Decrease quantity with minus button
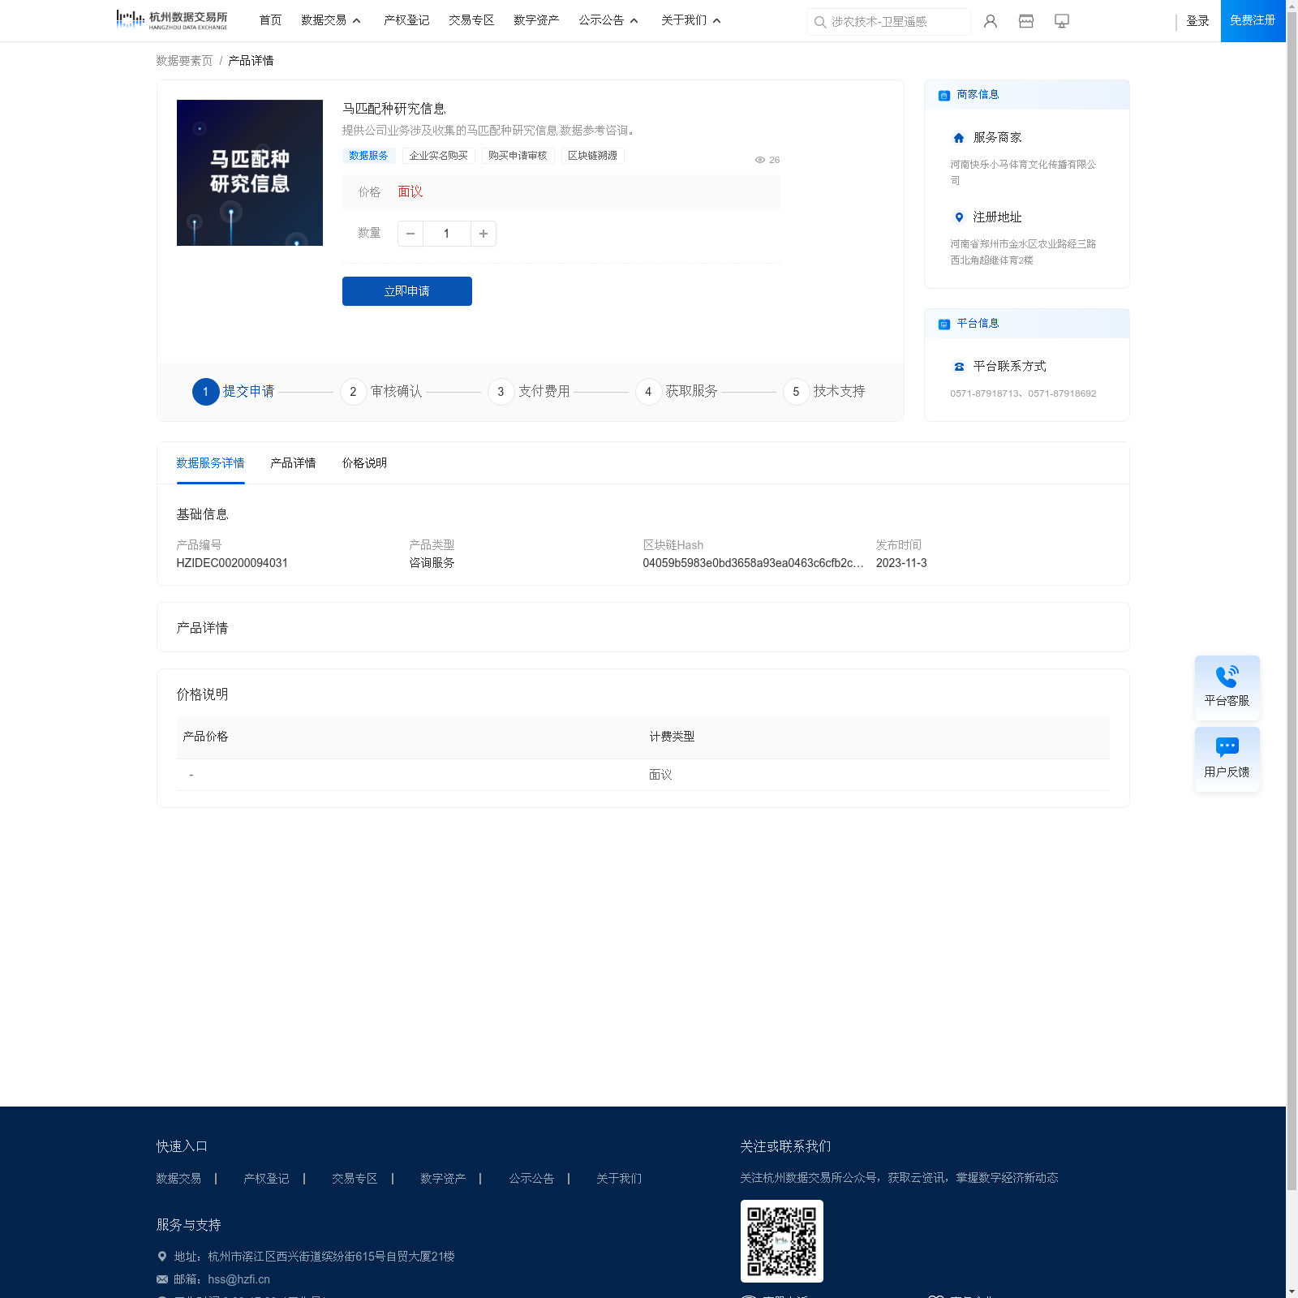Viewport: 1298px width, 1298px height. click(410, 234)
